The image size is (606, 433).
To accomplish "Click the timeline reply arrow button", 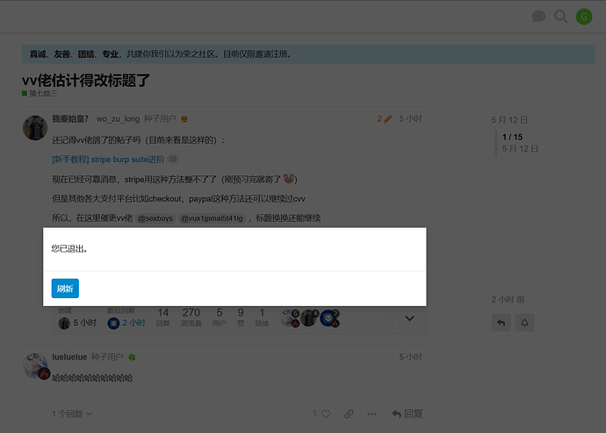I will [501, 323].
